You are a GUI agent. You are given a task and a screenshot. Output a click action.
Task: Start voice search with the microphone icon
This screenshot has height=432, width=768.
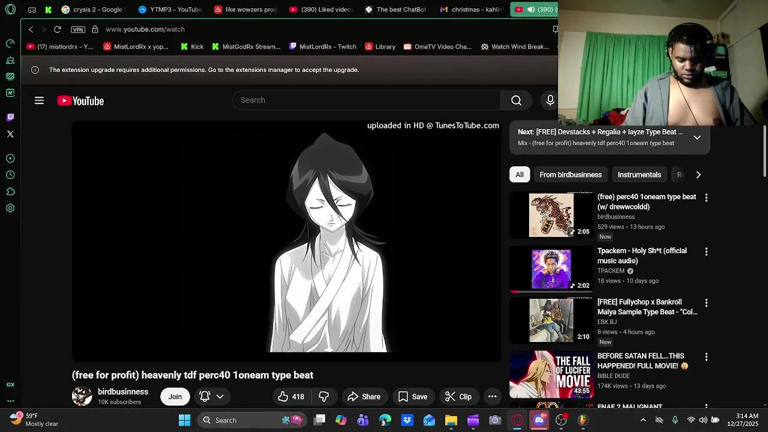click(550, 100)
